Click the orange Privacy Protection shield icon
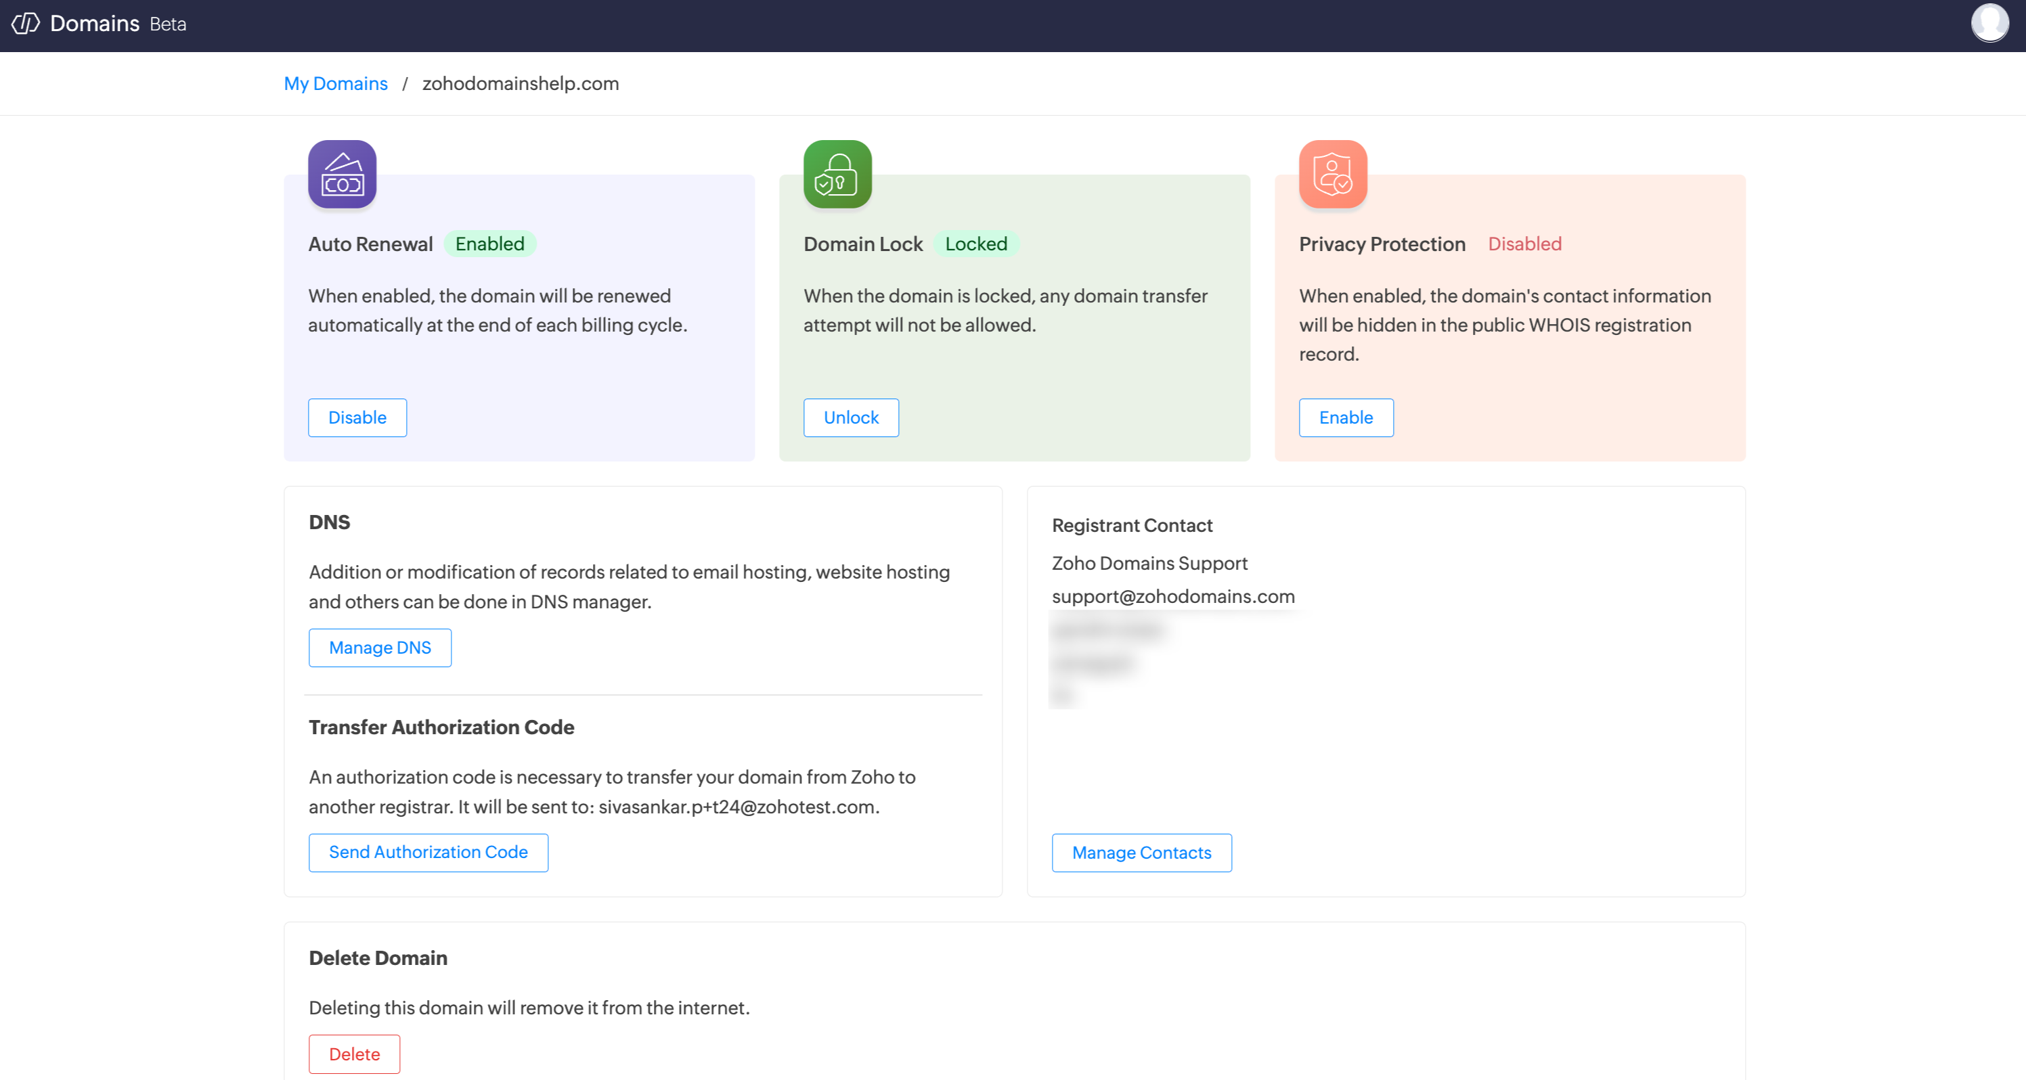Viewport: 2026px width, 1080px height. pos(1333,175)
